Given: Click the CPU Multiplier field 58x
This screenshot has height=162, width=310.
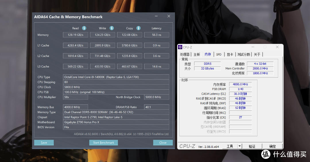Looking at the screenshot, I should click(75, 97).
